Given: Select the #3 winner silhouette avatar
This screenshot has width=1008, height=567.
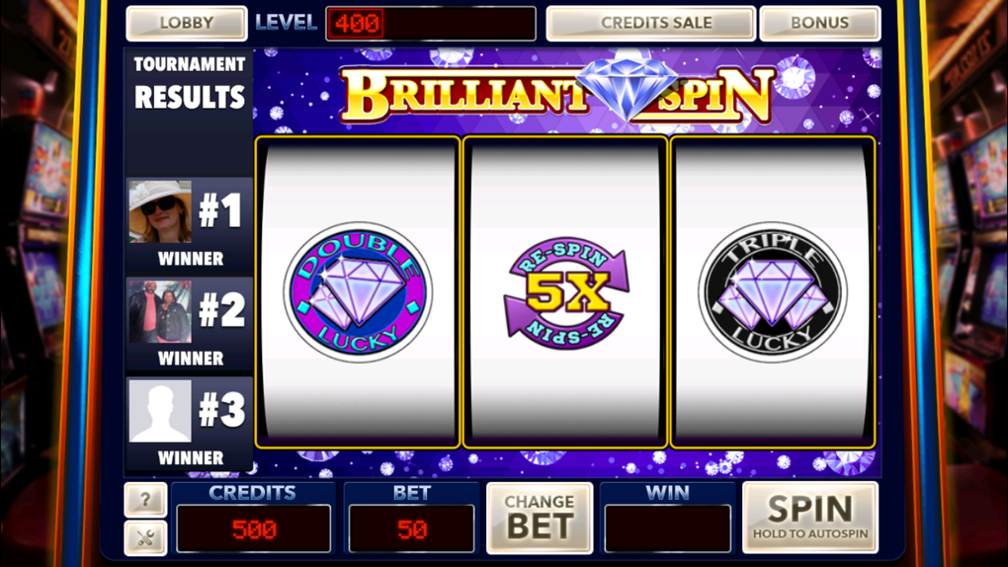Looking at the screenshot, I should pyautogui.click(x=160, y=411).
